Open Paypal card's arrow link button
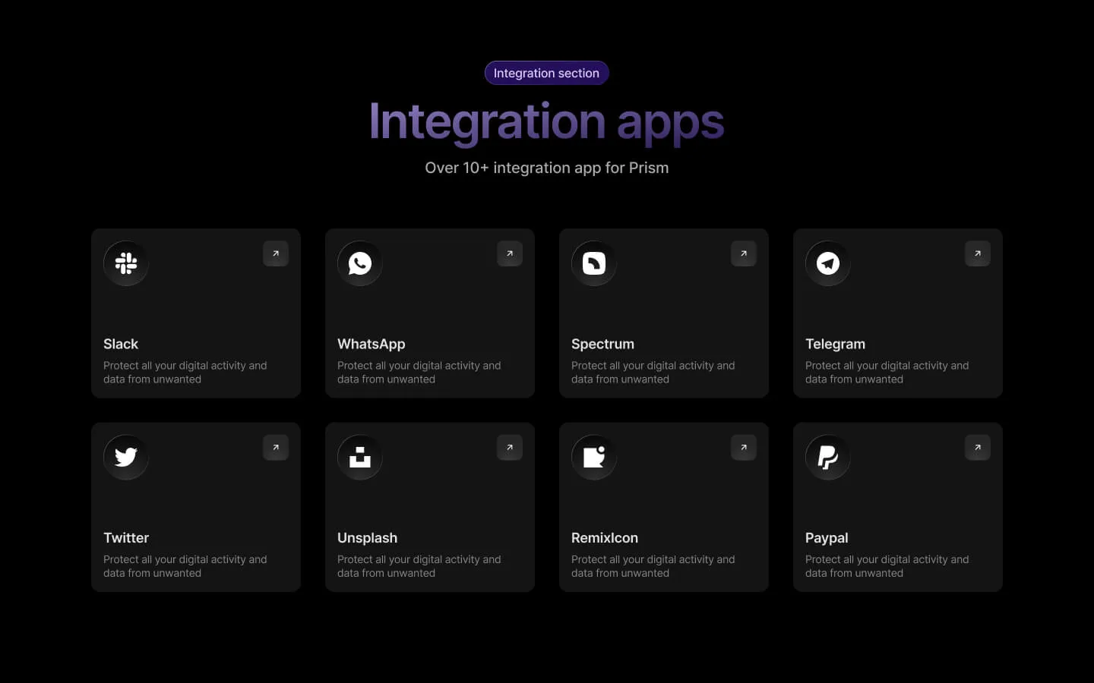Viewport: 1094px width, 683px height. (x=978, y=448)
